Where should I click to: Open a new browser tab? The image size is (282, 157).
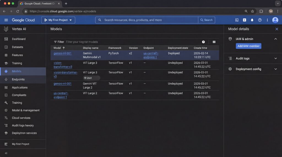coord(66,3)
